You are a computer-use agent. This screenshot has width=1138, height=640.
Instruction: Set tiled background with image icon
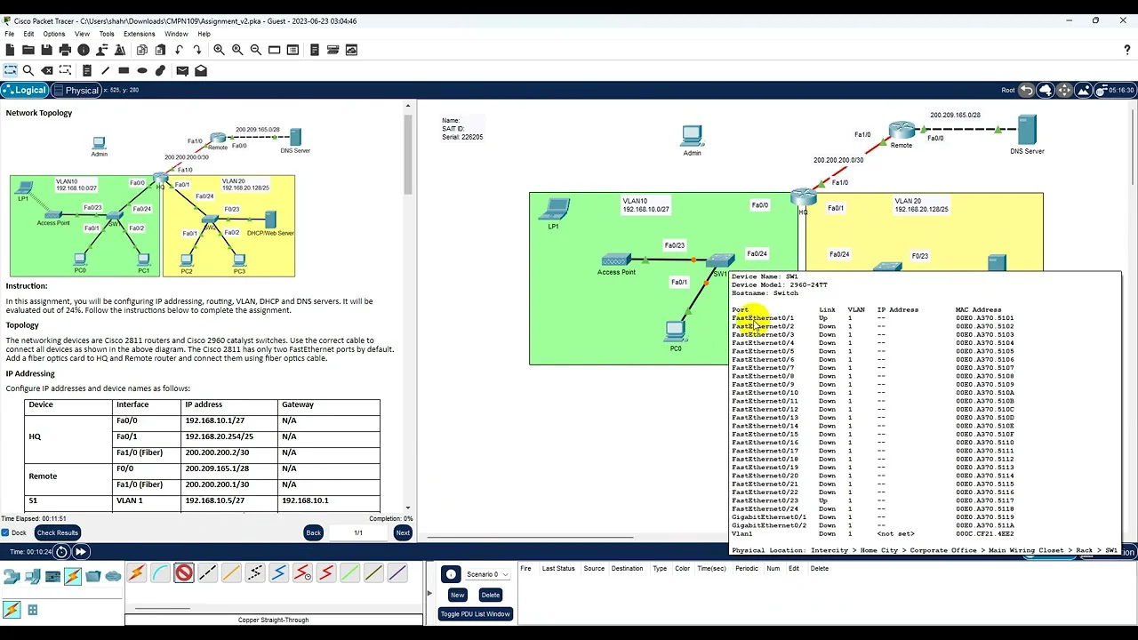(1083, 90)
